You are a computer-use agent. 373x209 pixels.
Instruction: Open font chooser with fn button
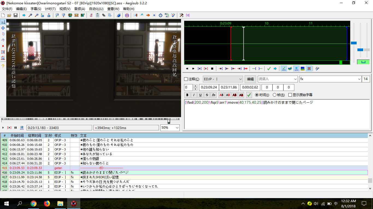pyautogui.click(x=214, y=95)
